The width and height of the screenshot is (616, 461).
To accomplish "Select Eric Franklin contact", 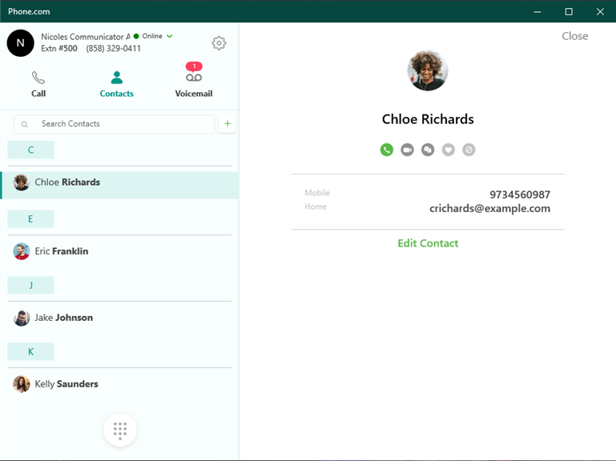I will (120, 251).
